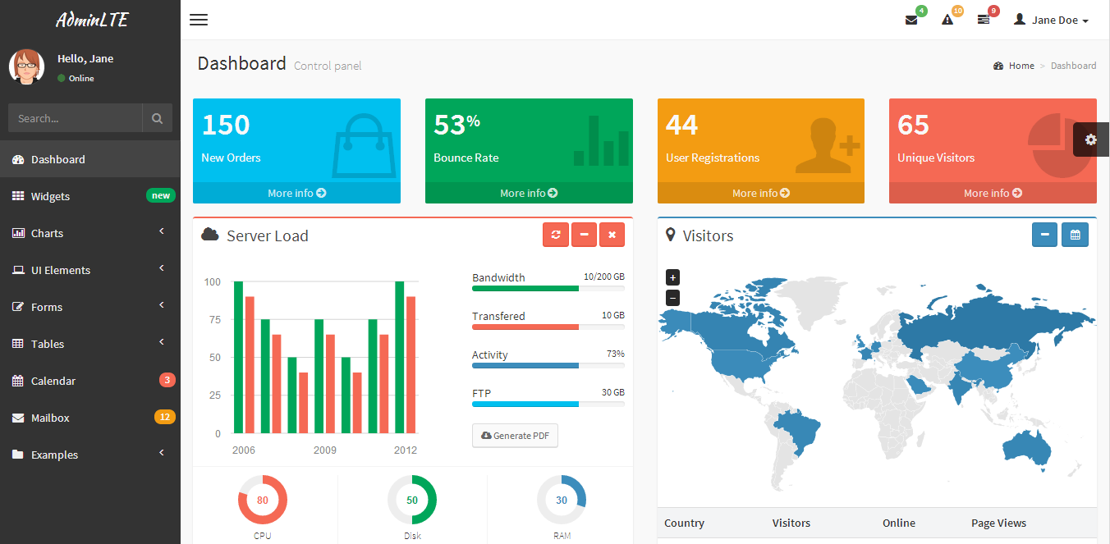Remove the Server Load widget

(x=612, y=235)
